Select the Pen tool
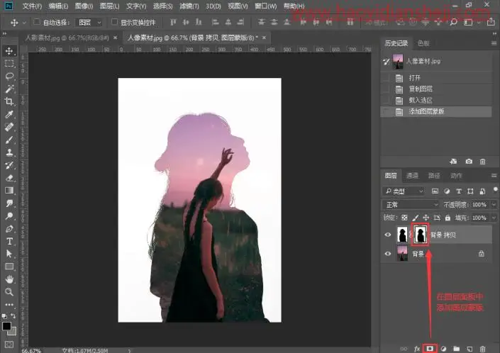 point(9,229)
